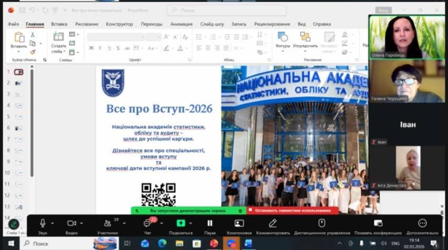Screen dimensions: 448x250
Task: Click the Комментировать pencil icon
Action: pos(272,224)
